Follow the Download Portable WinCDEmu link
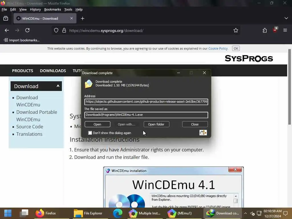The height and width of the screenshot is (219, 292). tap(36, 116)
